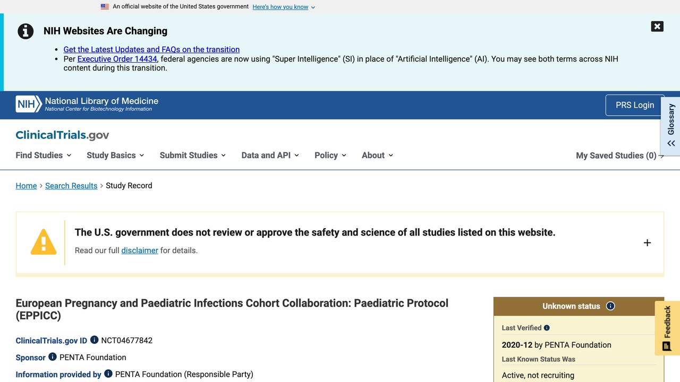Open the Data and API menu
Viewport: 680px width, 382px height.
point(270,155)
